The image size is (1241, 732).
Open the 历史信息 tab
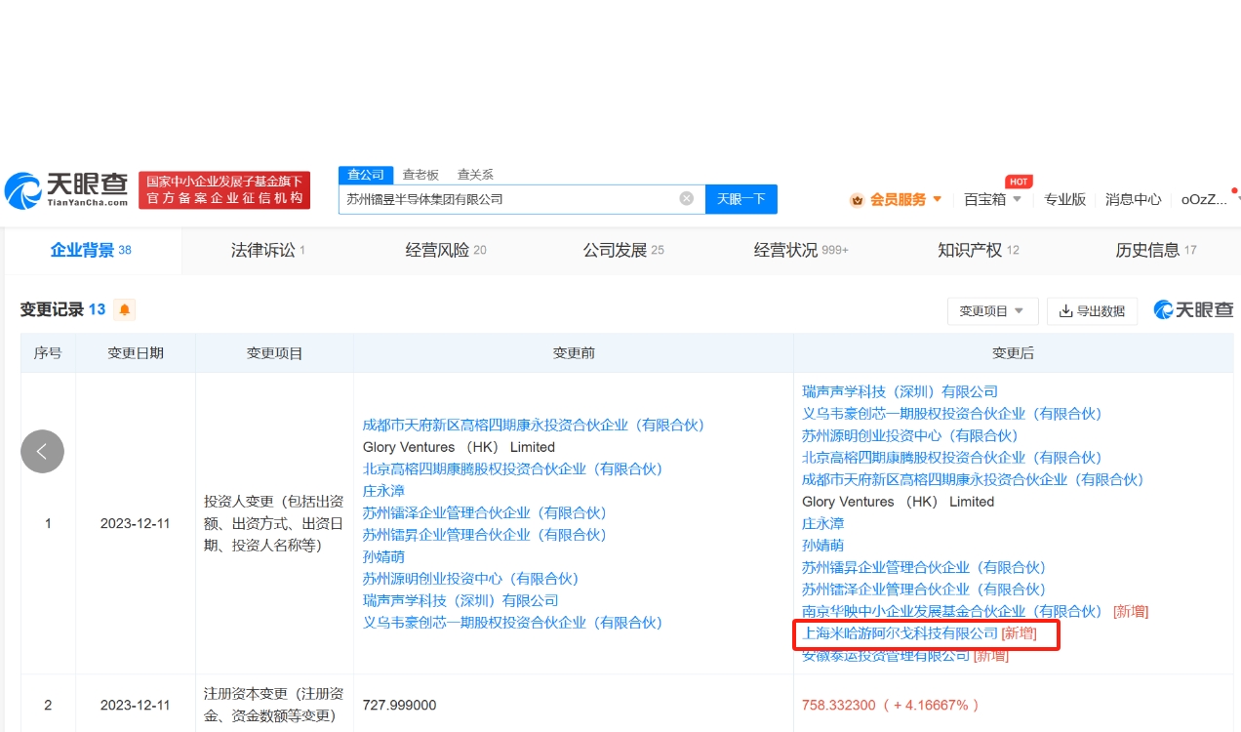tap(1156, 250)
